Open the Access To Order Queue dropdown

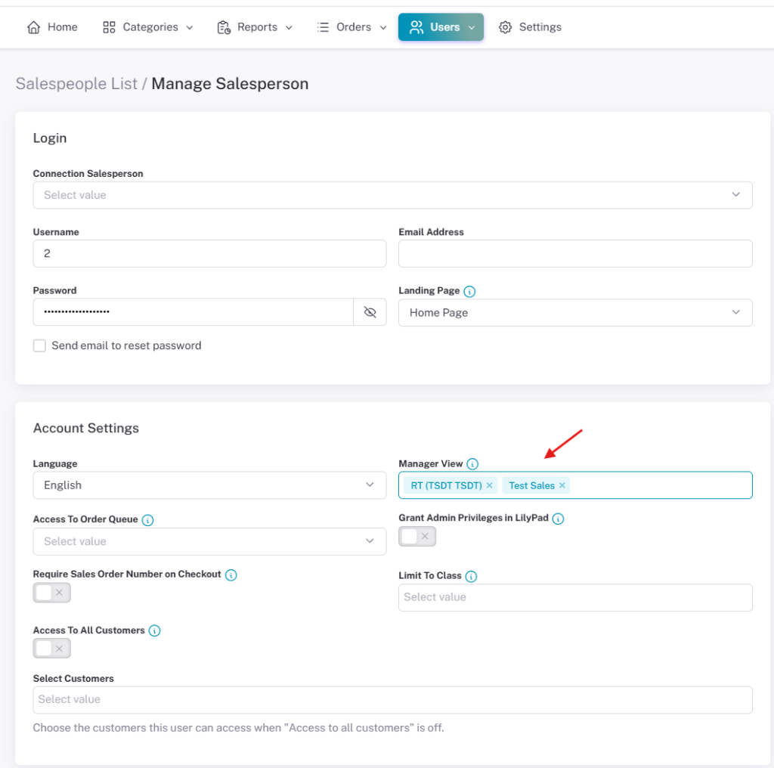pos(209,541)
